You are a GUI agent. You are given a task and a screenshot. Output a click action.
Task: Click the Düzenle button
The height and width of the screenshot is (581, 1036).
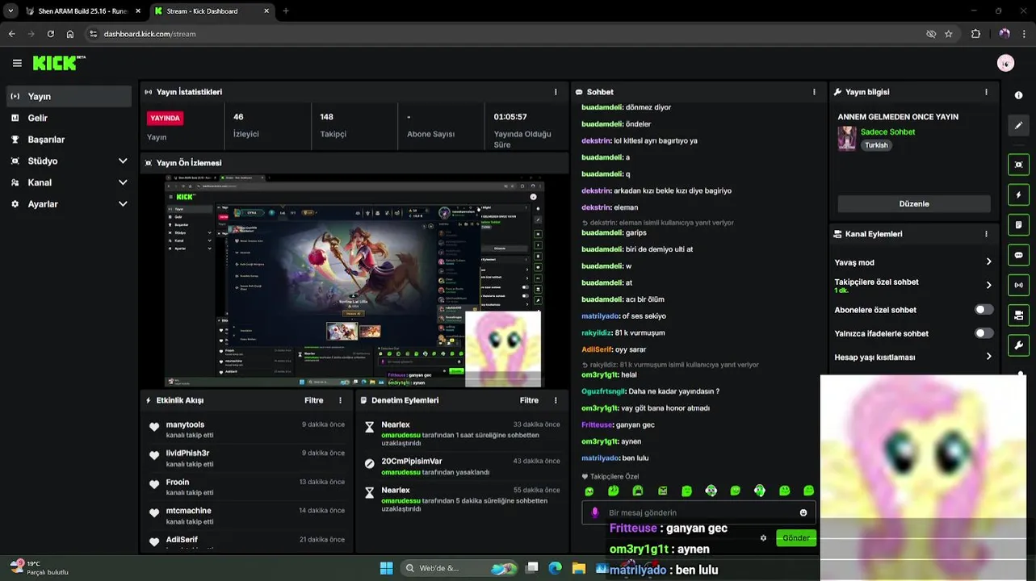coord(914,204)
